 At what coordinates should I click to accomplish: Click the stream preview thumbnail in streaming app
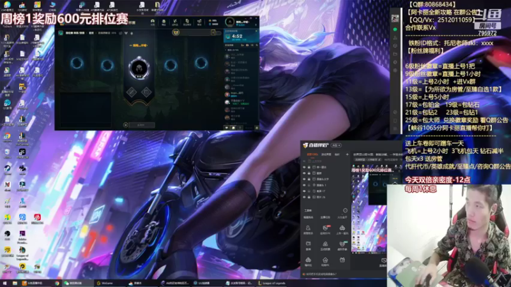pyautogui.click(x=369, y=210)
